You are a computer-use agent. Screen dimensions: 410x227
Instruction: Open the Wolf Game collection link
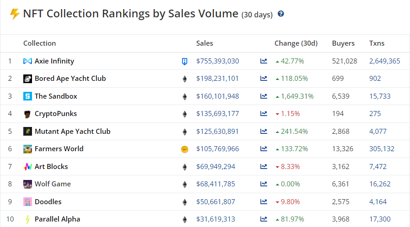[53, 184]
